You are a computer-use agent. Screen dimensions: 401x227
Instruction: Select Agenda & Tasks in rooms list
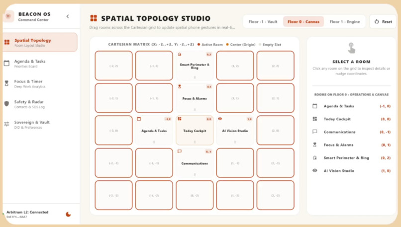351,106
